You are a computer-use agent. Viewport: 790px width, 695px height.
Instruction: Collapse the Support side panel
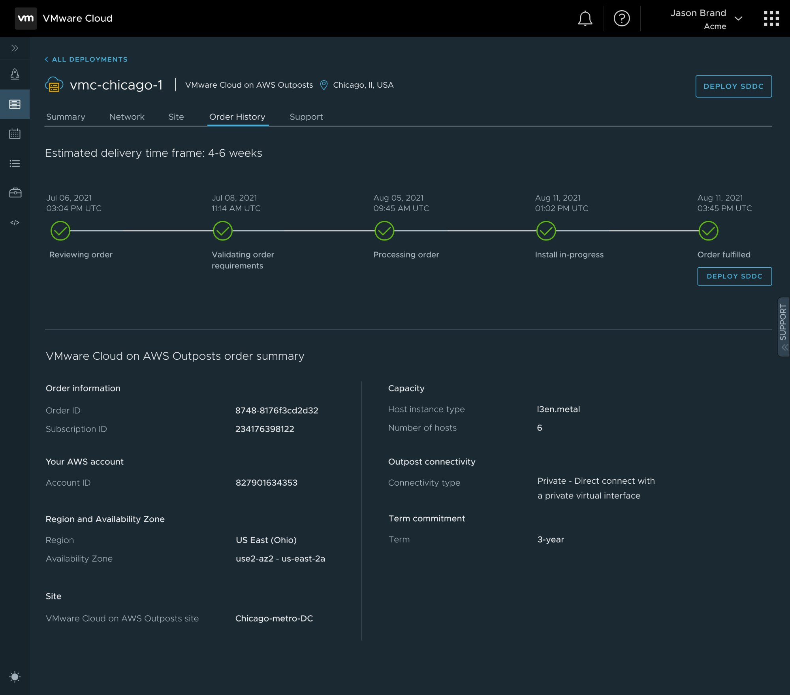784,347
